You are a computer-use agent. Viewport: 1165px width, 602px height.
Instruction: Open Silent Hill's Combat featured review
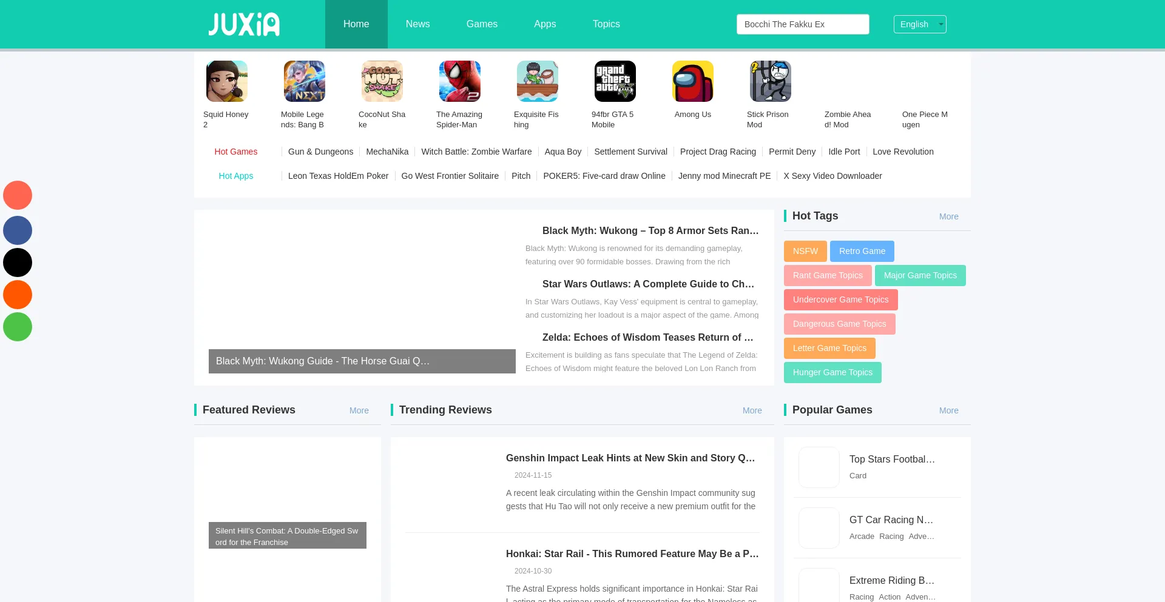point(288,536)
